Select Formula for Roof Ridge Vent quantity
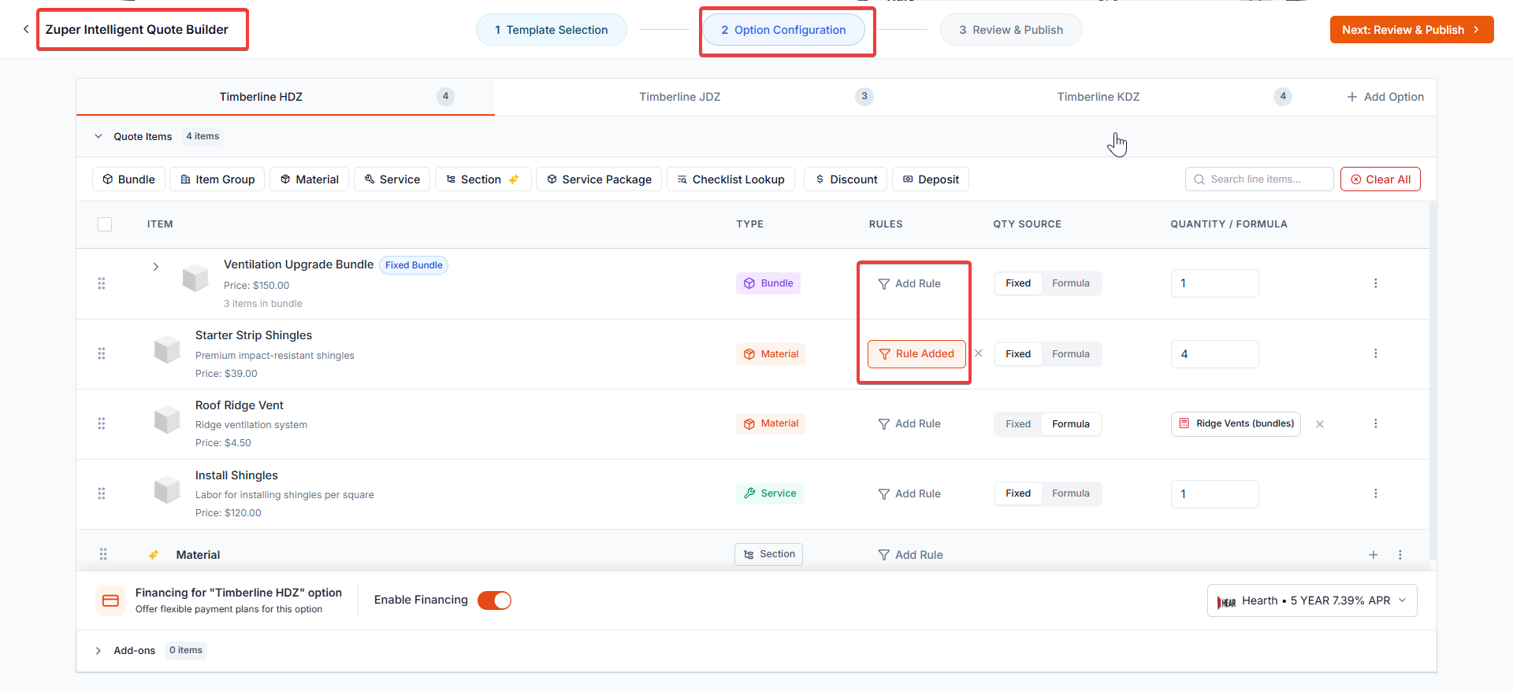The image size is (1513, 691). click(1071, 424)
